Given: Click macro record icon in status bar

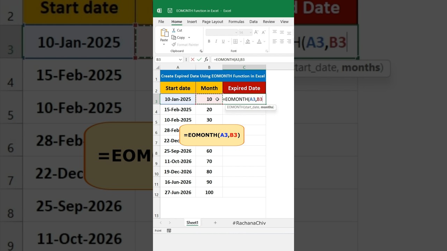Looking at the screenshot, I should click(x=169, y=231).
